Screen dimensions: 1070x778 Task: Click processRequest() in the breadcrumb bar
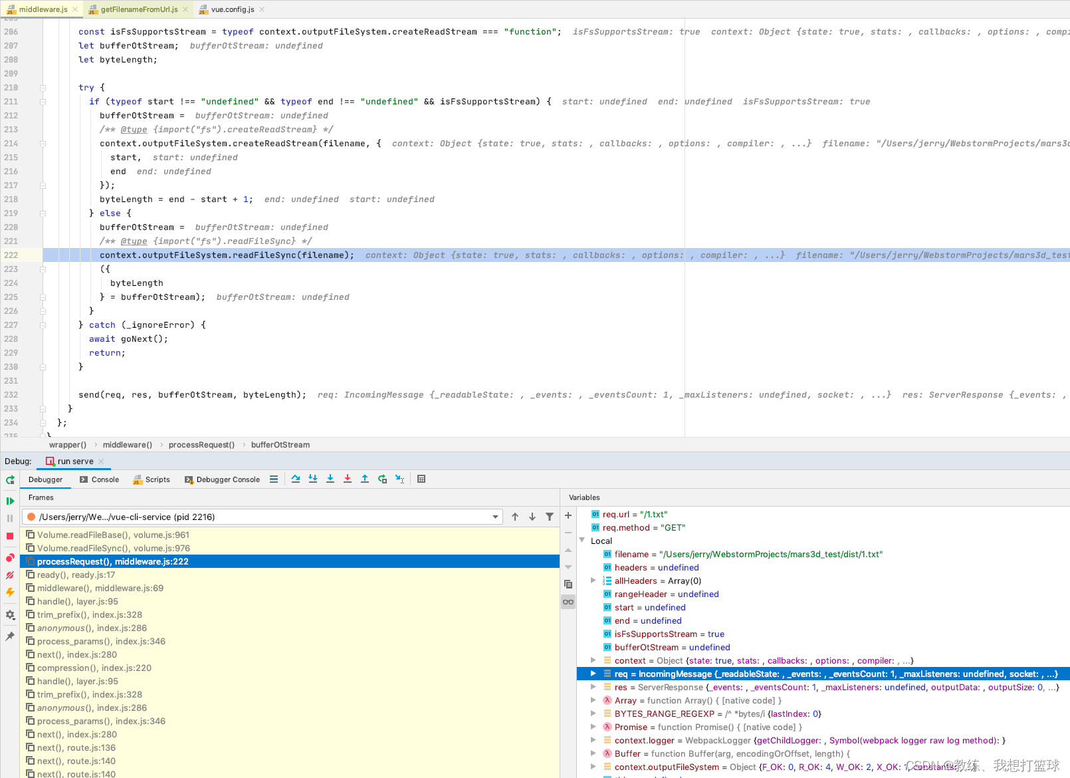[201, 445]
